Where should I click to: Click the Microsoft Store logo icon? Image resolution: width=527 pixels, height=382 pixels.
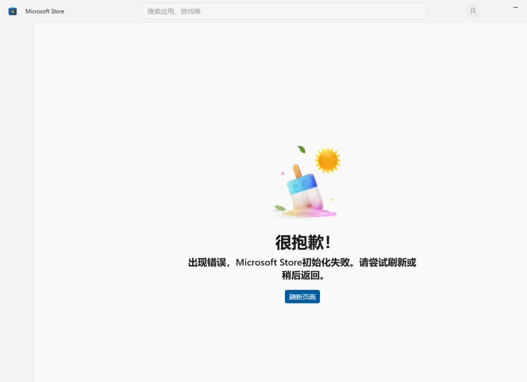pos(12,11)
